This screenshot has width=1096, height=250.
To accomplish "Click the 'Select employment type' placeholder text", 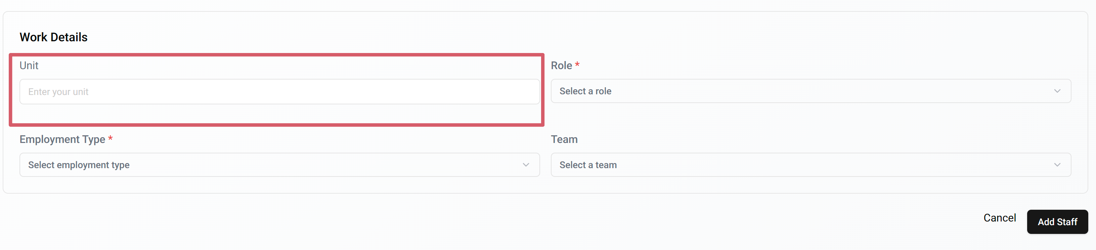I will pyautogui.click(x=79, y=165).
